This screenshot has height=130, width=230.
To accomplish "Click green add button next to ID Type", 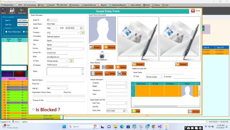I will [x=71, y=61].
